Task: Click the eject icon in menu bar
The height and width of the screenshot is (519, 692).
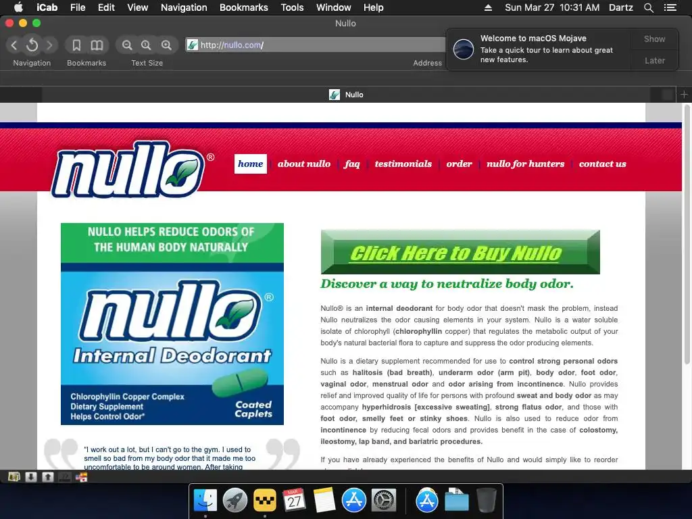Action: [x=488, y=7]
